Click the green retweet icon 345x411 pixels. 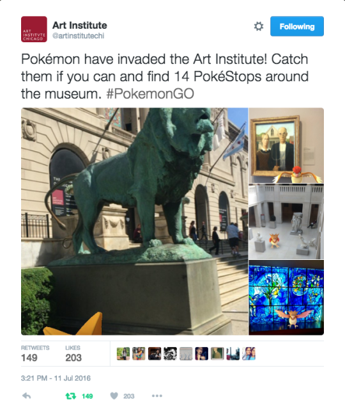point(71,396)
